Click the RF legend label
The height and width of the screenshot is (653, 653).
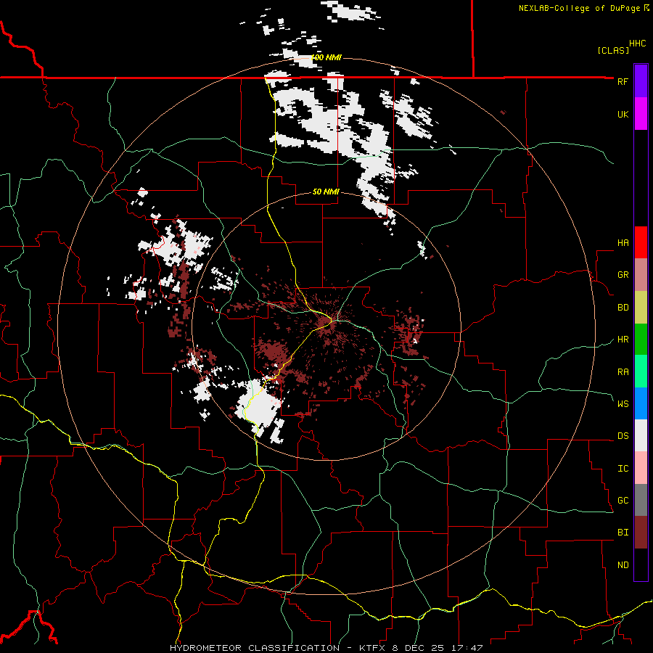click(623, 81)
